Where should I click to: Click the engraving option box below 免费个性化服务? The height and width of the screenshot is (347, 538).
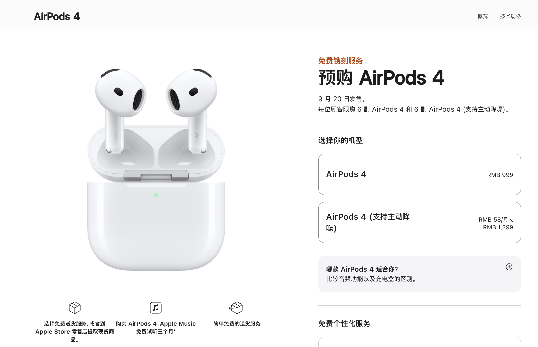[x=419, y=342]
